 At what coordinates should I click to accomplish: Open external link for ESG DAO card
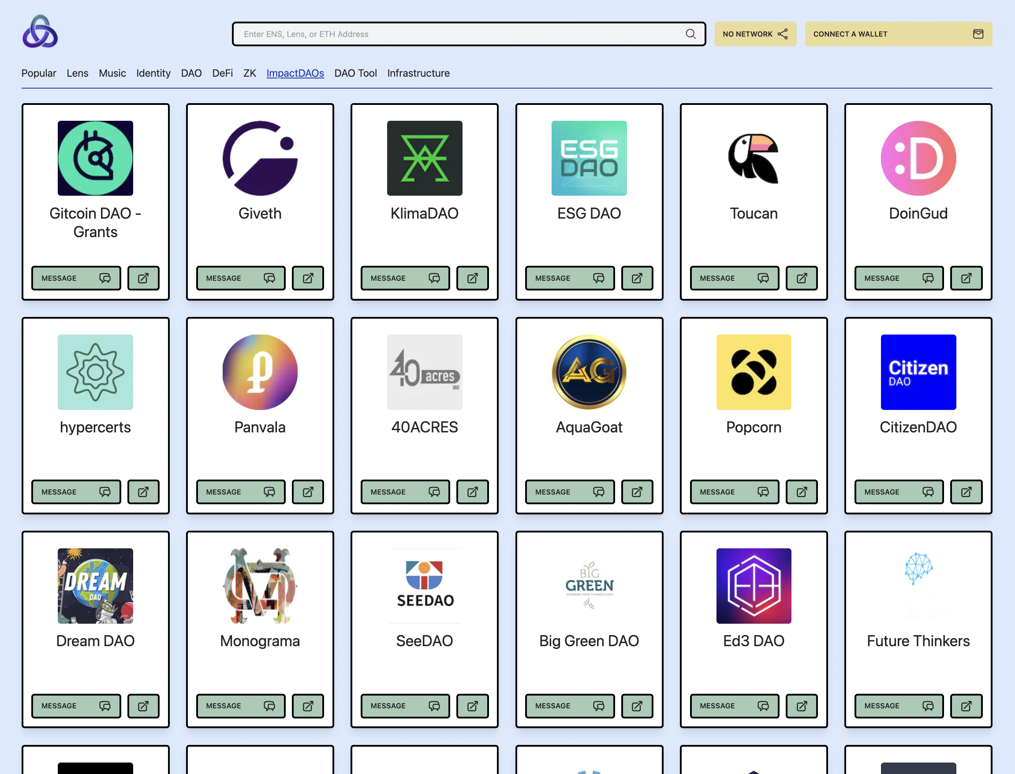pyautogui.click(x=637, y=278)
